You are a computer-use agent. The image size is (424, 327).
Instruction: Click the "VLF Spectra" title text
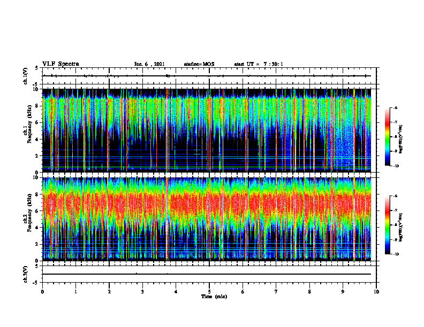pyautogui.click(x=60, y=64)
